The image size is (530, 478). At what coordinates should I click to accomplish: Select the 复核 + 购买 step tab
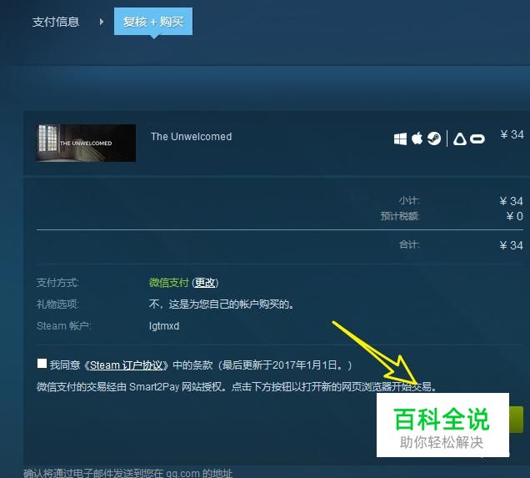tap(153, 22)
